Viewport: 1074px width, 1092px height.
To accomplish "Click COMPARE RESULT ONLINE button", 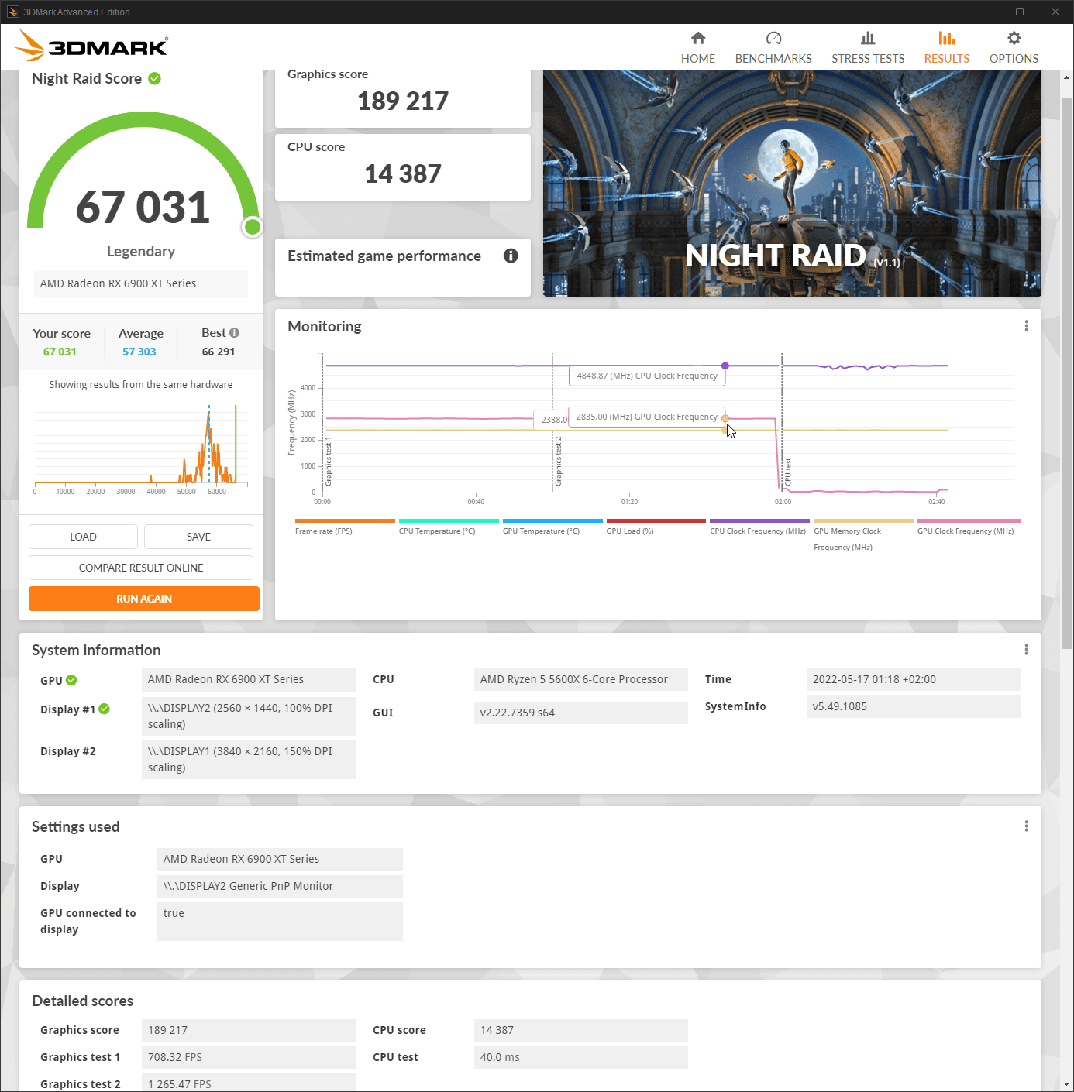I will tap(141, 568).
